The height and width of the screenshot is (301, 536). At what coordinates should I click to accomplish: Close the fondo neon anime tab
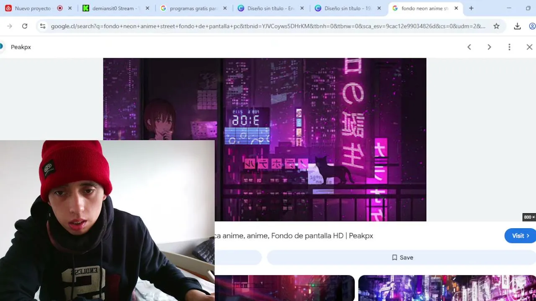tap(456, 8)
